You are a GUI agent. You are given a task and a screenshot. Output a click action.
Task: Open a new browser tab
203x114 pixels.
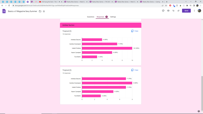coord(167,2)
